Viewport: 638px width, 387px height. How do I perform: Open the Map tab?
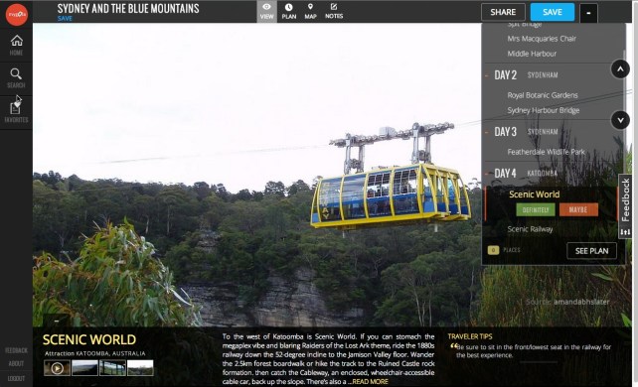tap(310, 11)
